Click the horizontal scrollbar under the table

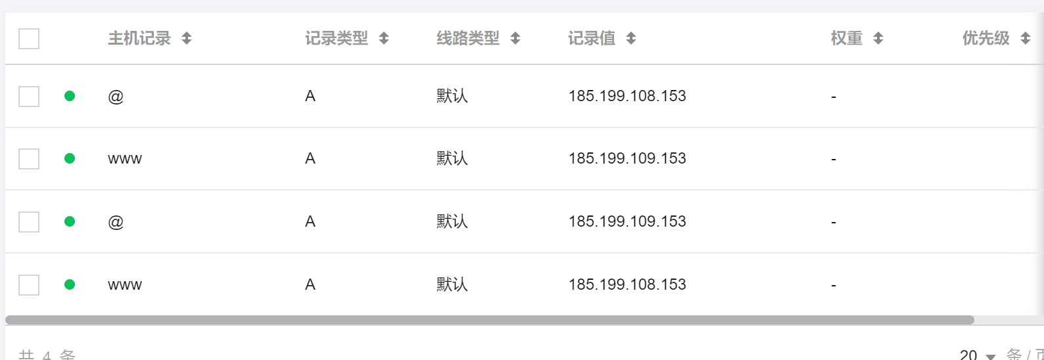489,320
